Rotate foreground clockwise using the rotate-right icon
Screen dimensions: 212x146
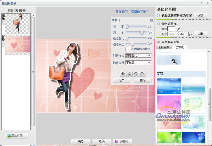point(142,73)
